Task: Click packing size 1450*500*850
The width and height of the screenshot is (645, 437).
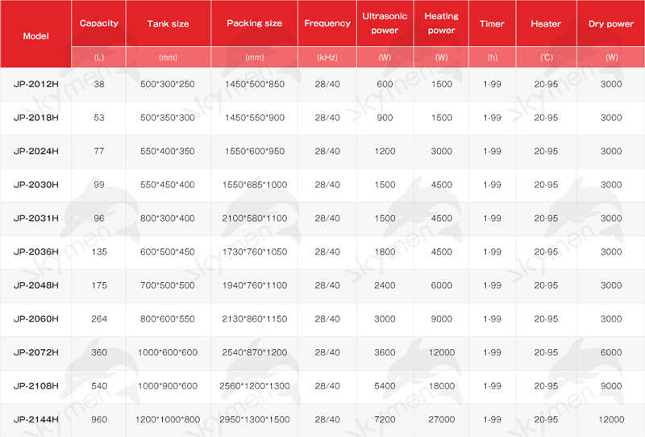Action: (x=254, y=84)
